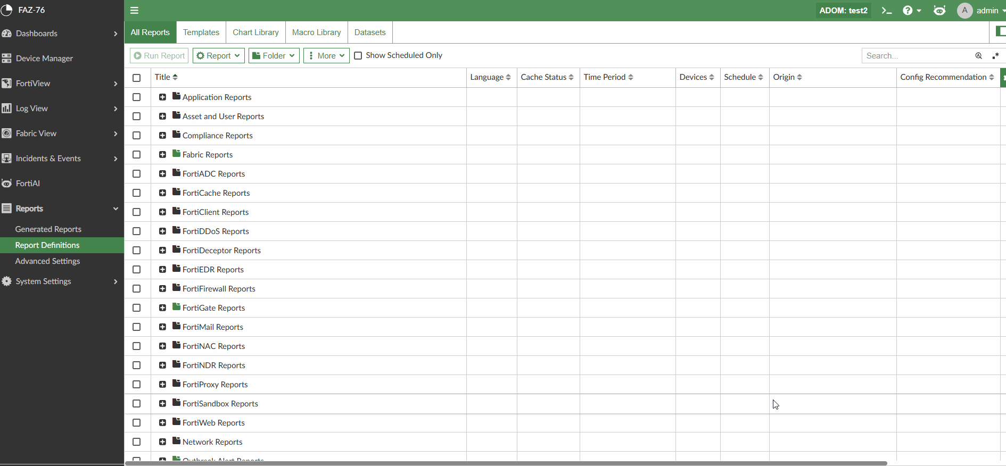Switch to the Macro Library tab

coord(316,32)
